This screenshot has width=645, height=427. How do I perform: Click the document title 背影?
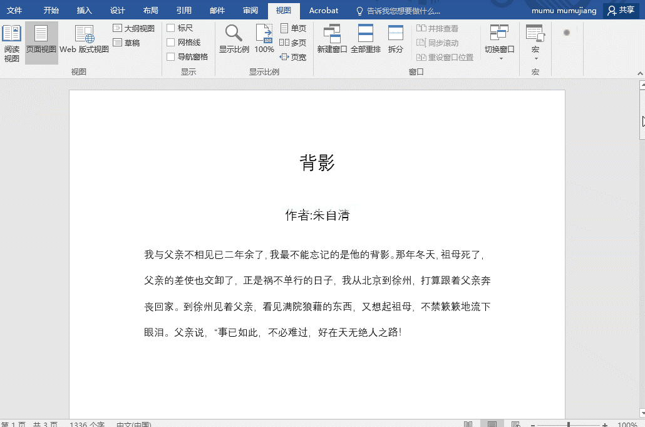click(317, 162)
